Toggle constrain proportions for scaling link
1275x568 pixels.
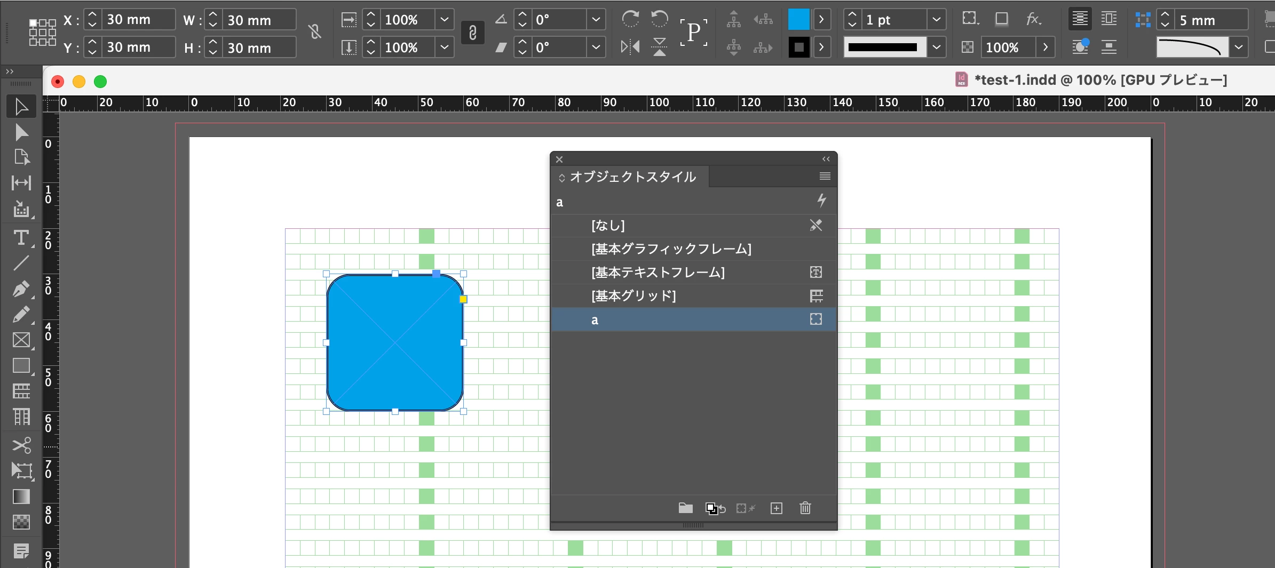click(x=472, y=33)
